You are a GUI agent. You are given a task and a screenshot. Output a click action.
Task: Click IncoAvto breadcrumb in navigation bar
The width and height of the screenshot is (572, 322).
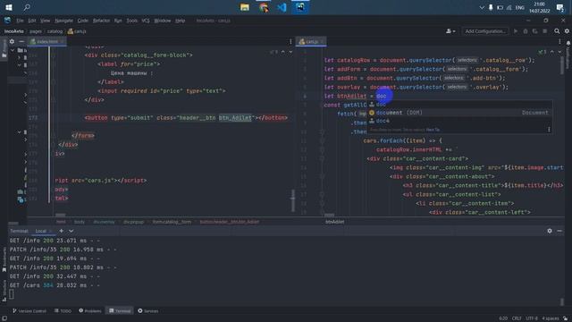point(14,31)
